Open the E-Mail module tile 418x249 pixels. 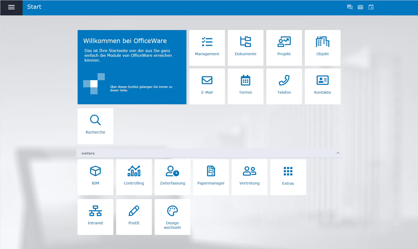[207, 86]
